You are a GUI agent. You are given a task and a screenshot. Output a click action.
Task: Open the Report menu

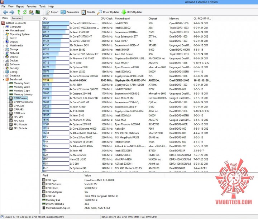pos(20,6)
